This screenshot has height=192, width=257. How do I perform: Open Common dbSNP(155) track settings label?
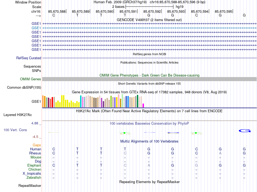click(24, 87)
